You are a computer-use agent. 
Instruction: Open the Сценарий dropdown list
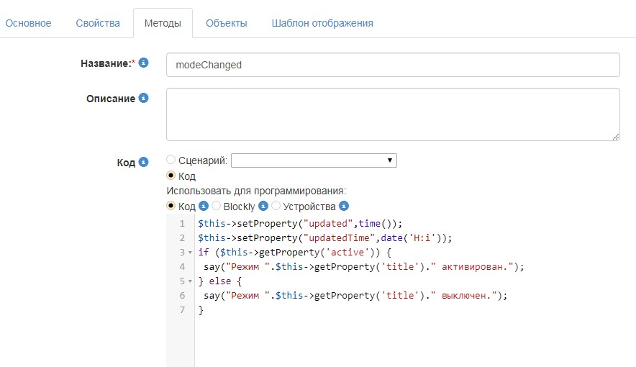click(x=314, y=160)
